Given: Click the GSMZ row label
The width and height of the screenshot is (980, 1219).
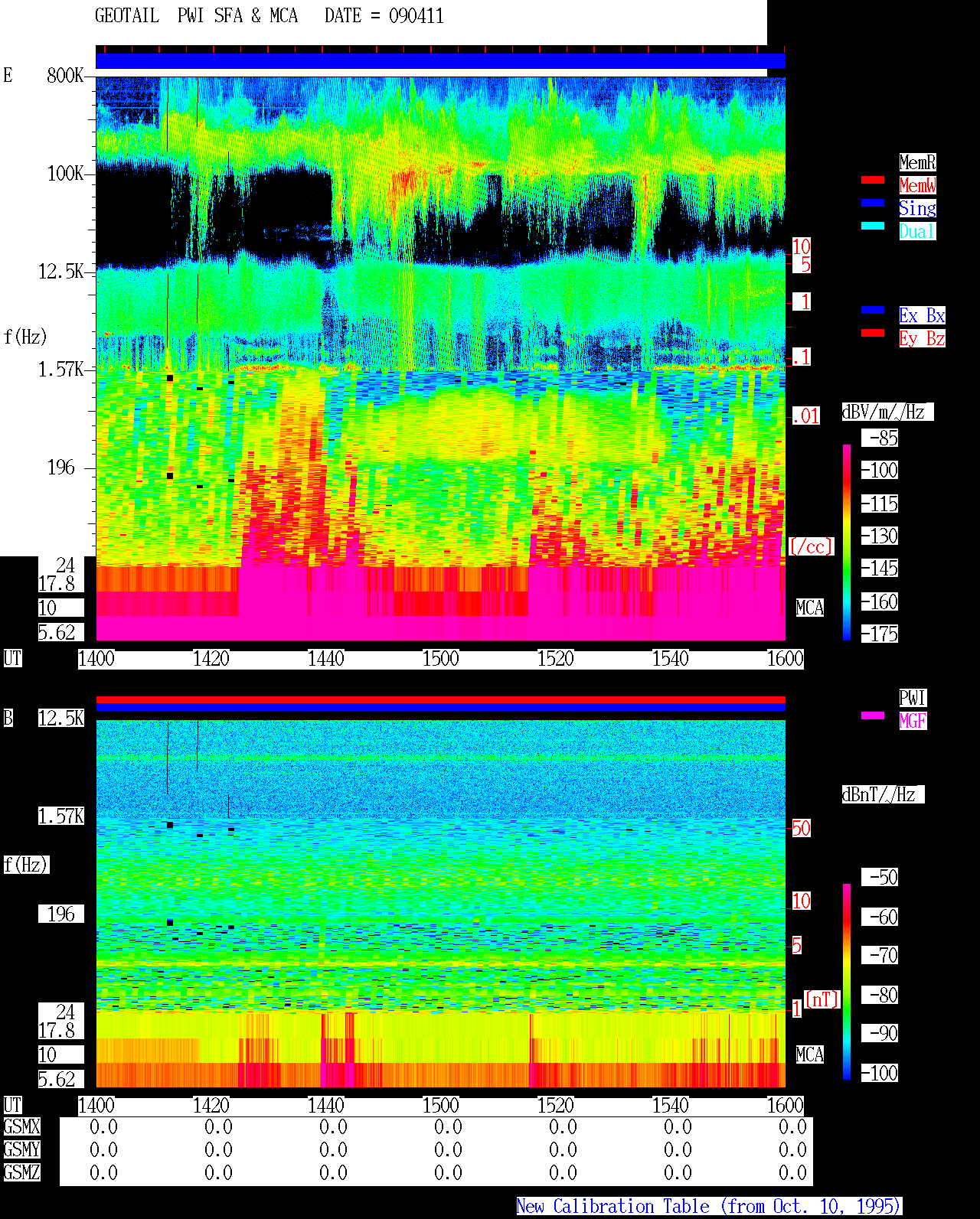Looking at the screenshot, I should tap(21, 1172).
